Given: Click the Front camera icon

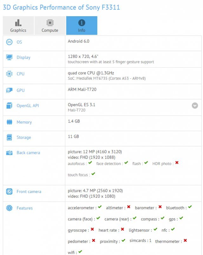Looking at the screenshot, I should pyautogui.click(x=10, y=192).
